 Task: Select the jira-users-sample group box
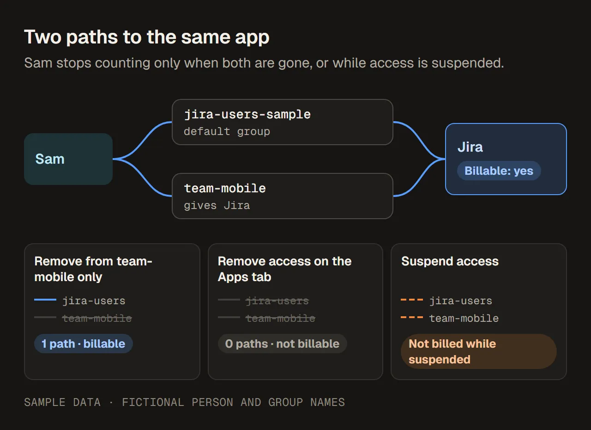[x=283, y=122]
